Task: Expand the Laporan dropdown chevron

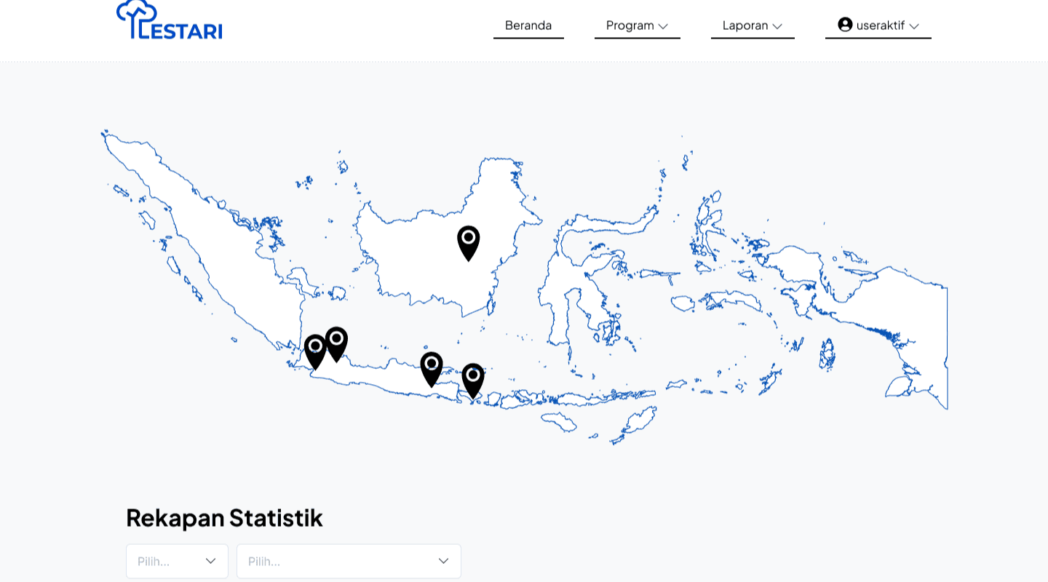Action: (x=777, y=26)
